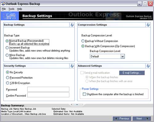Viewport: 154px width, 122px height.
Task: Click the Outlook Express Backup title icon
Action: point(3,4)
